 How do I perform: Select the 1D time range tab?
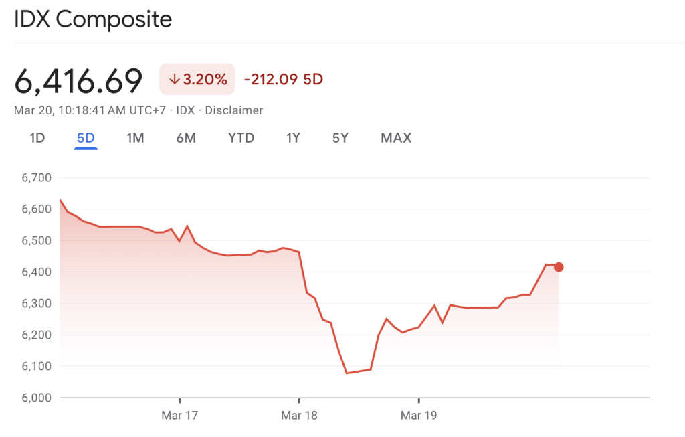[x=37, y=138]
